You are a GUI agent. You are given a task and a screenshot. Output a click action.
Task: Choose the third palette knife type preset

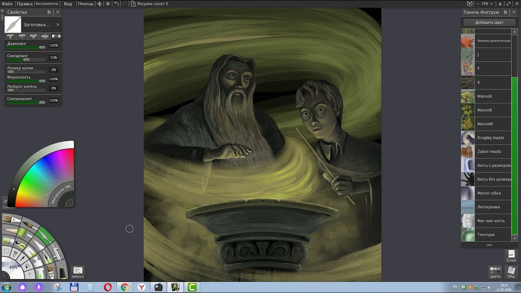pos(33,36)
